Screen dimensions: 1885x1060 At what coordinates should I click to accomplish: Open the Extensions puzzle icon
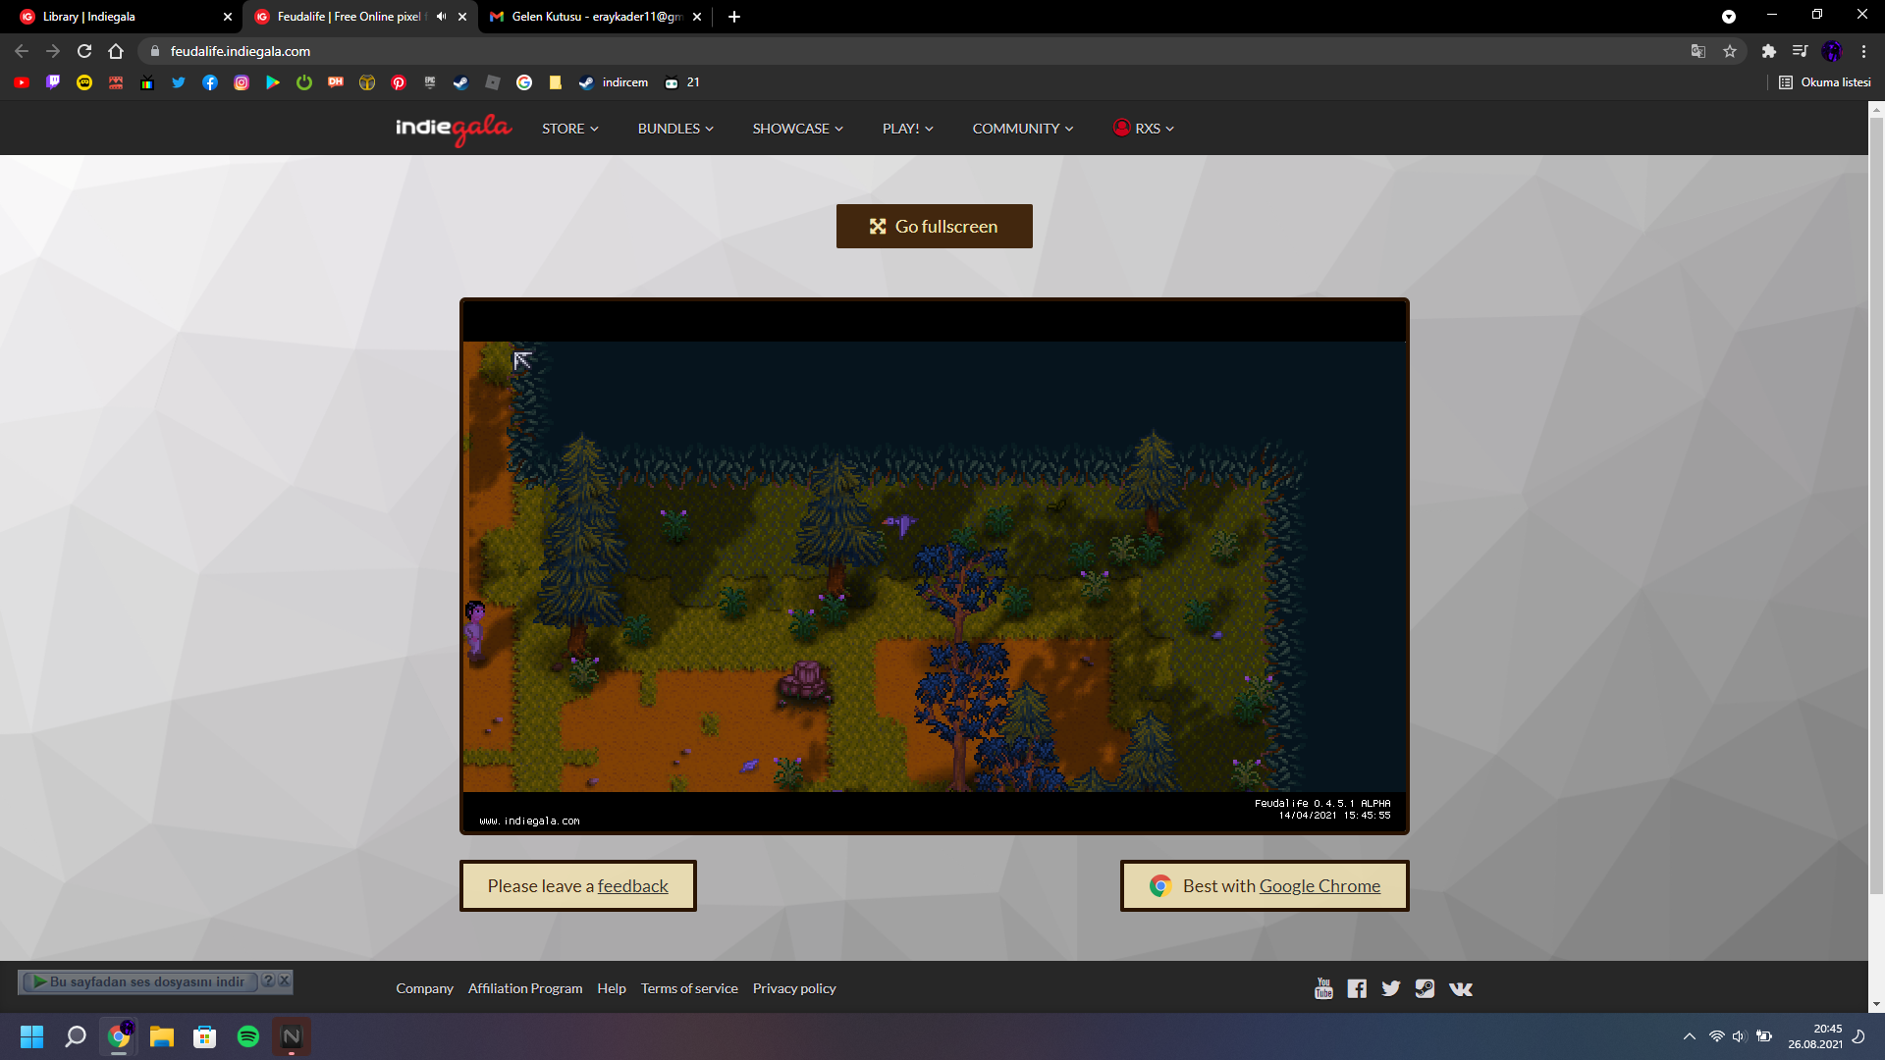1768,51
